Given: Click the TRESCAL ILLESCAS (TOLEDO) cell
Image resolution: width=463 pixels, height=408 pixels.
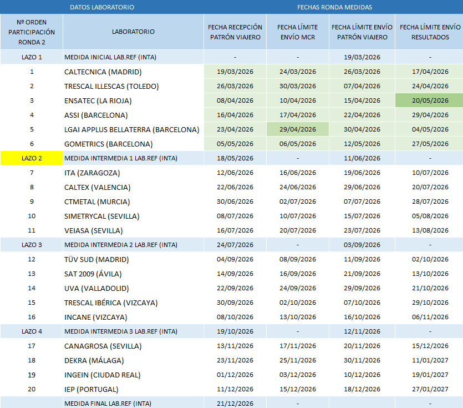Looking at the screenshot, I should (133, 87).
